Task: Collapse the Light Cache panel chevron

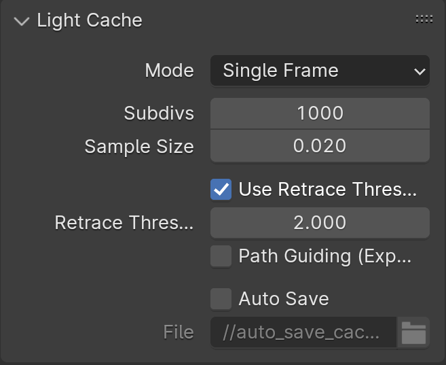Action: (22, 21)
